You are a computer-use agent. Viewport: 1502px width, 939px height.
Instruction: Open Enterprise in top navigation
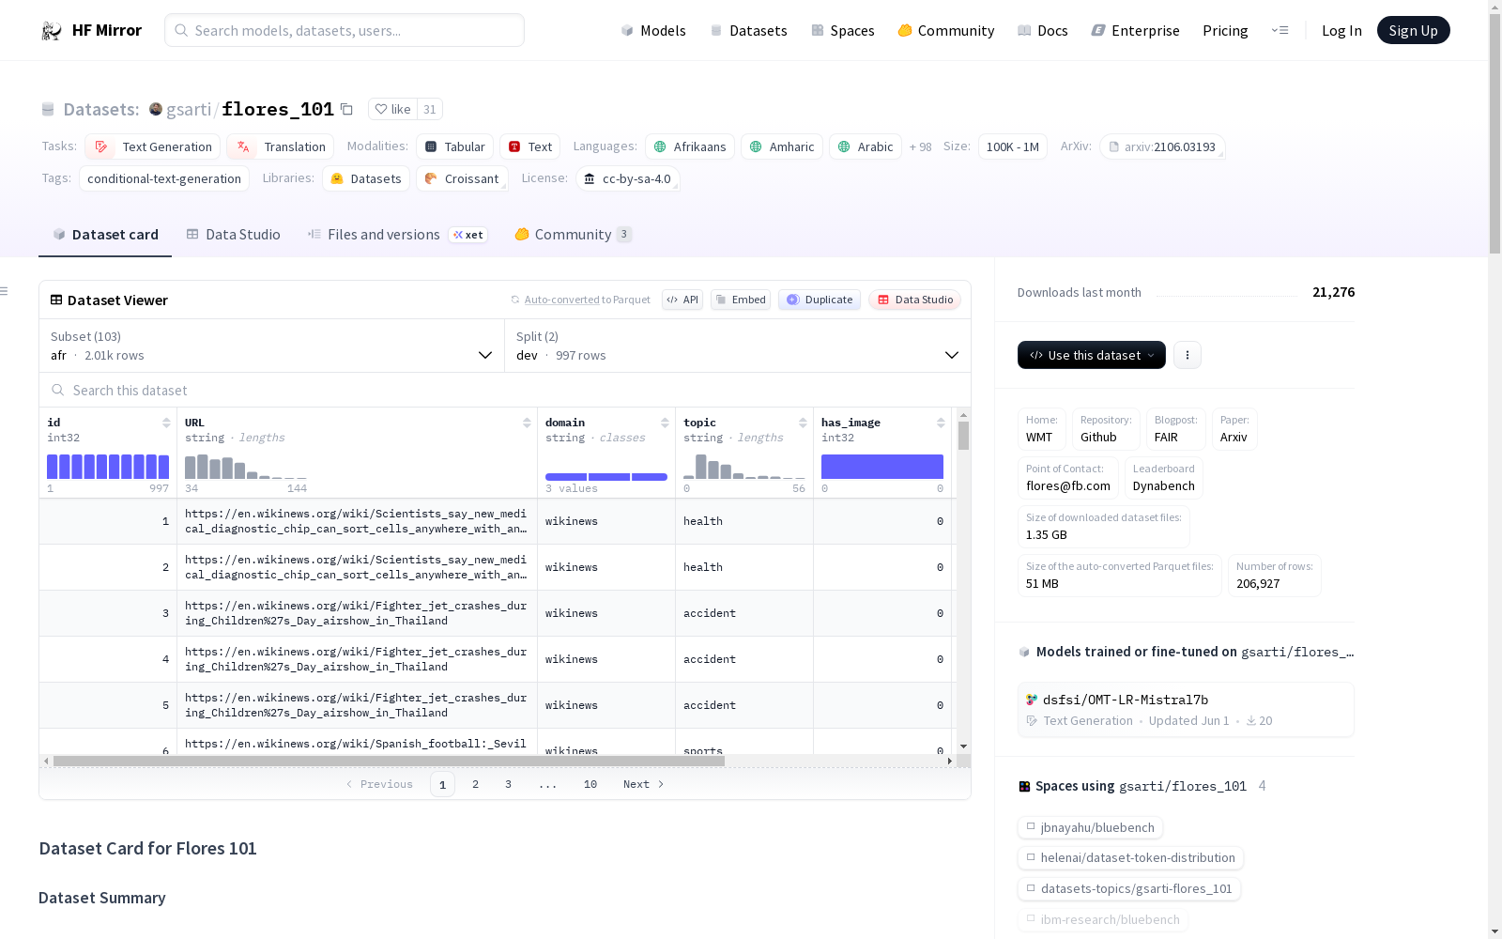(1135, 31)
